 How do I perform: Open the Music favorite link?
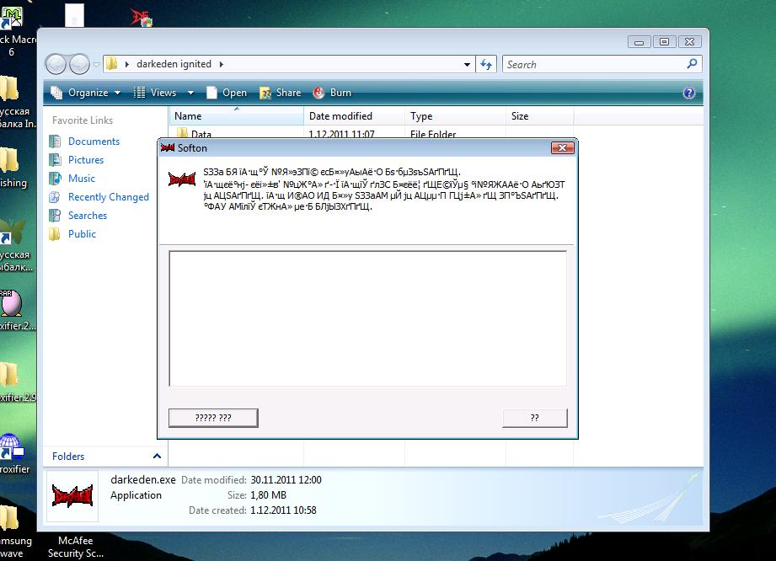point(81,179)
